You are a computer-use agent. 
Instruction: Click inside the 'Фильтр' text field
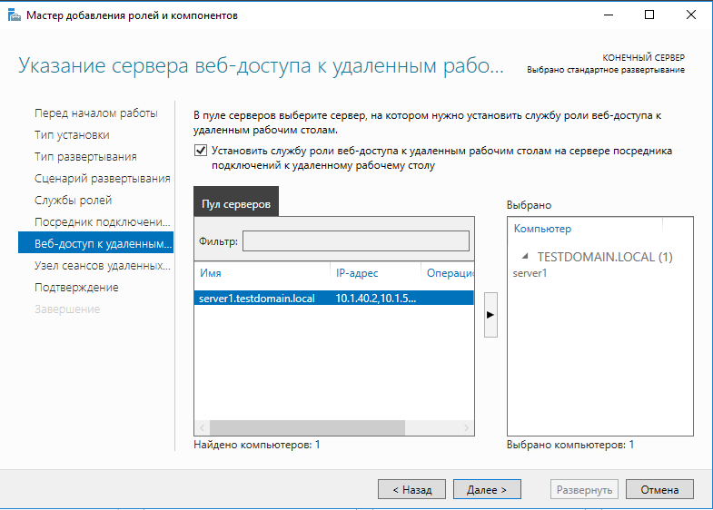(x=355, y=240)
